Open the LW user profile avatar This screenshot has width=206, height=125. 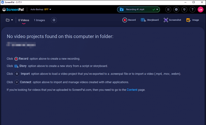pyautogui.click(x=200, y=10)
